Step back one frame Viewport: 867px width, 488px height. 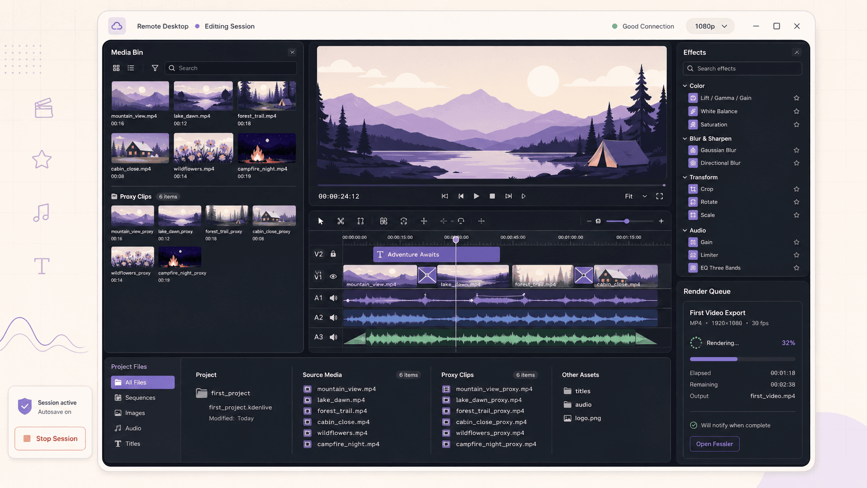(460, 196)
